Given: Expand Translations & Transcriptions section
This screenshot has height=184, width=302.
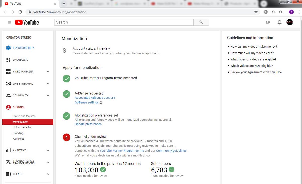Looking at the screenshot, I should (x=48, y=162).
